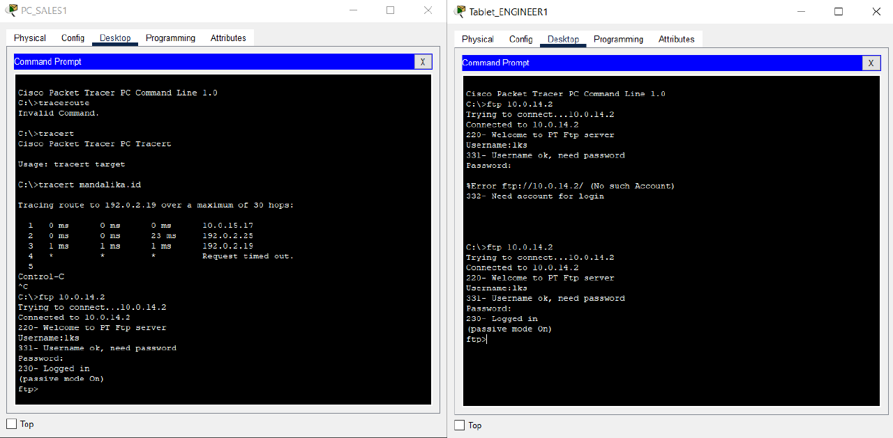This screenshot has width=893, height=438.
Task: Switch to the Physical tab of Tablet_ENGINEER1
Action: click(x=477, y=39)
